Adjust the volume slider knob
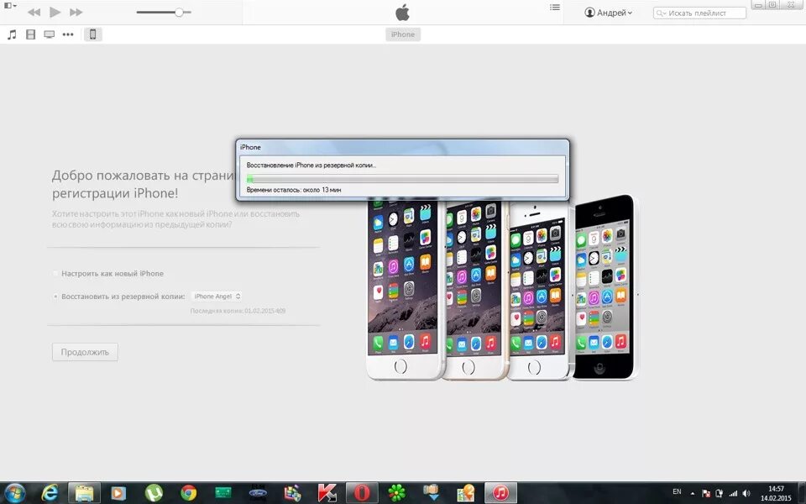The image size is (806, 504). click(179, 12)
